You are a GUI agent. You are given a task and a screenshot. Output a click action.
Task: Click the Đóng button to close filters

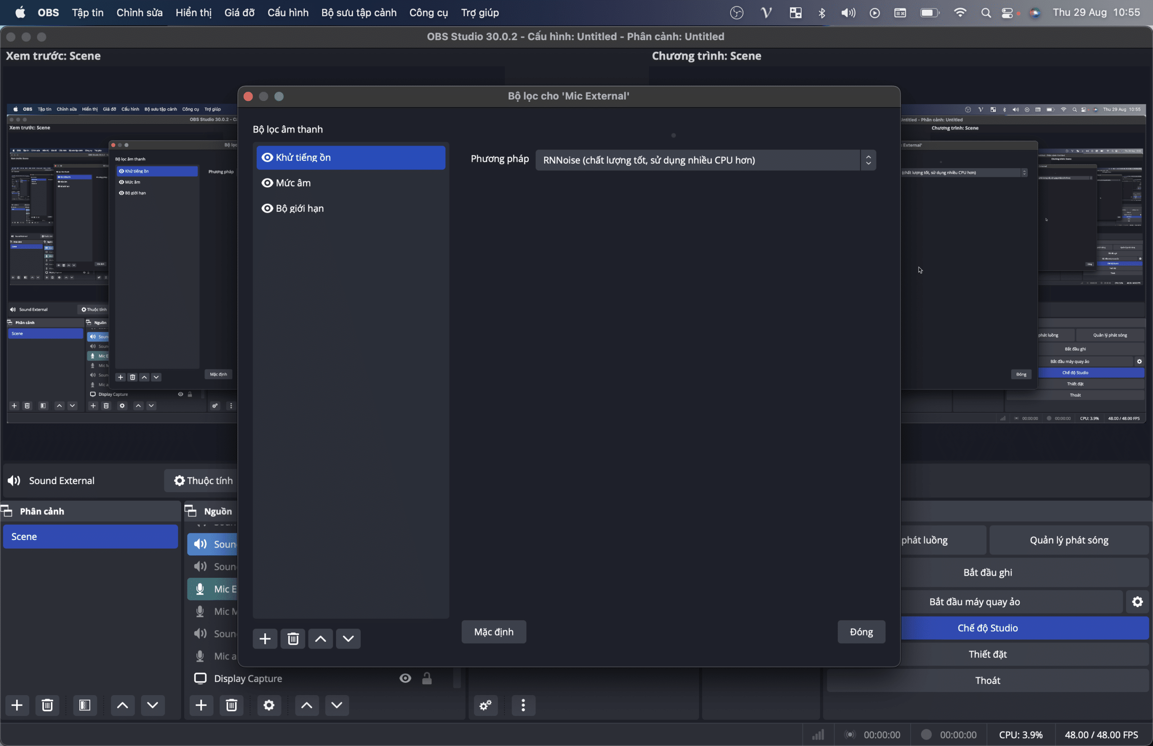[x=862, y=632]
